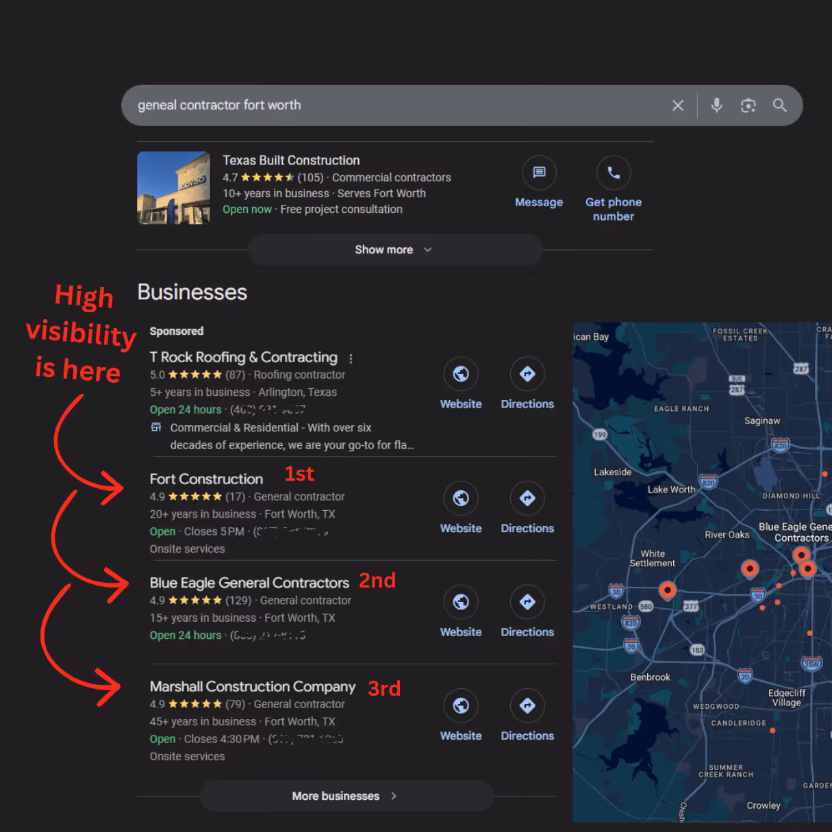This screenshot has height=832, width=832.
Task: Open T Rock Roofing & Contracting listing
Action: click(244, 357)
